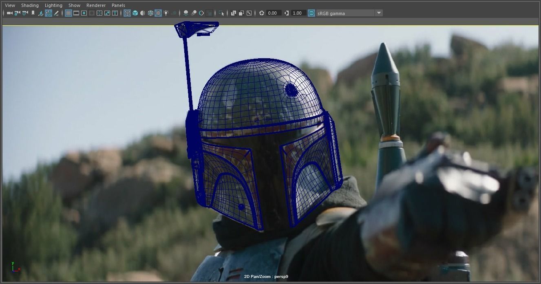Switch to Smooth Shade All icon
This screenshot has width=541, height=284.
pyautogui.click(x=135, y=13)
